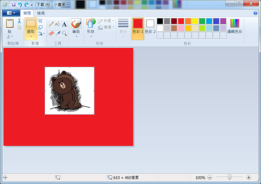Pick the brown color swatch
The height and width of the screenshot is (184, 261).
(174, 28)
